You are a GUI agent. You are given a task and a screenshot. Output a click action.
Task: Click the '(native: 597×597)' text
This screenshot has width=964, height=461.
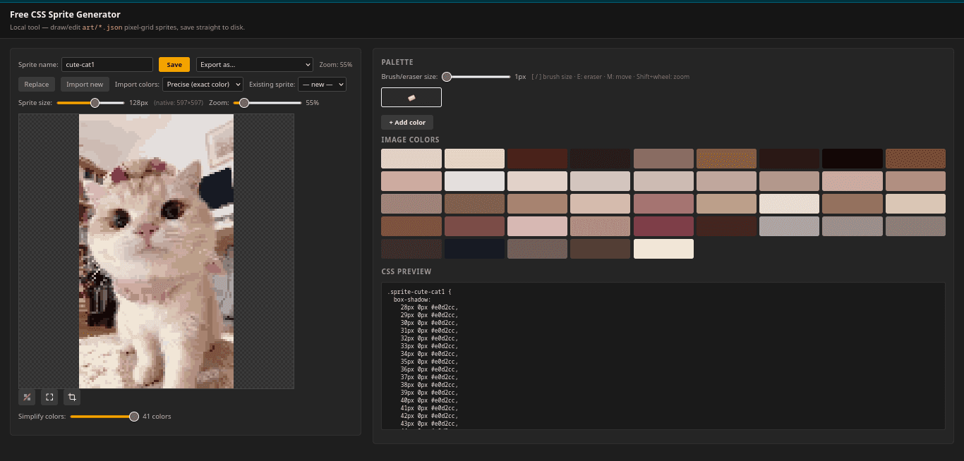[x=179, y=103]
